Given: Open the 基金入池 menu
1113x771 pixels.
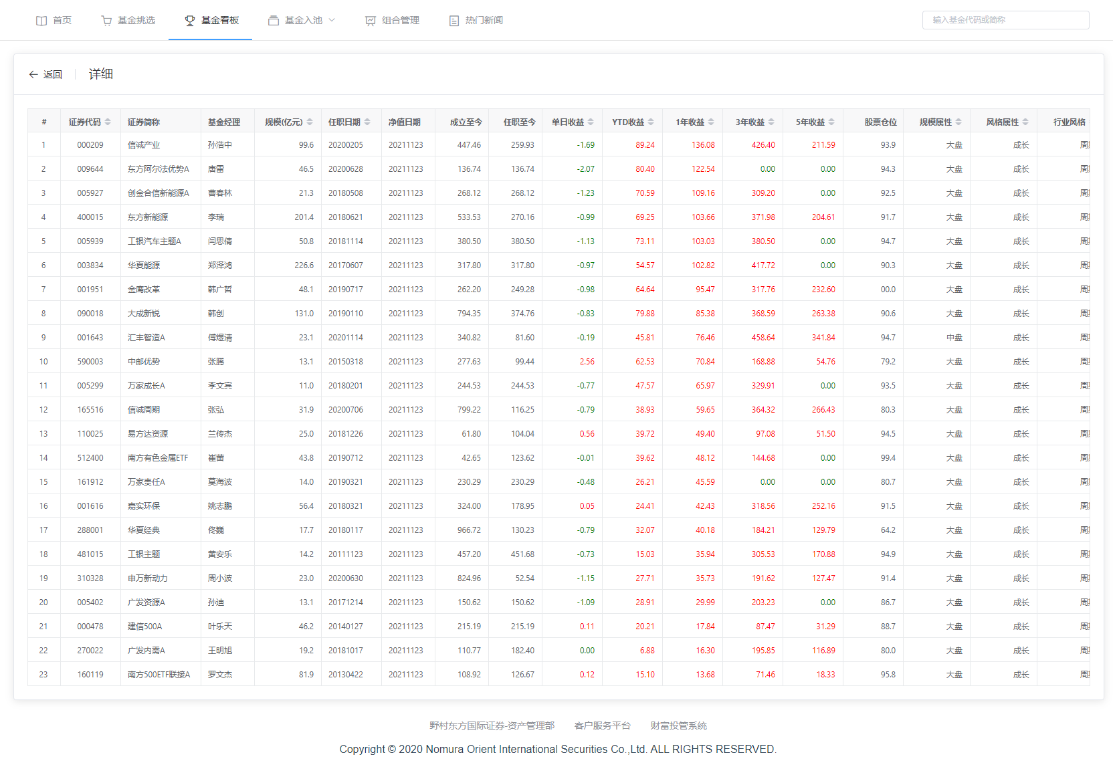Looking at the screenshot, I should [x=302, y=20].
